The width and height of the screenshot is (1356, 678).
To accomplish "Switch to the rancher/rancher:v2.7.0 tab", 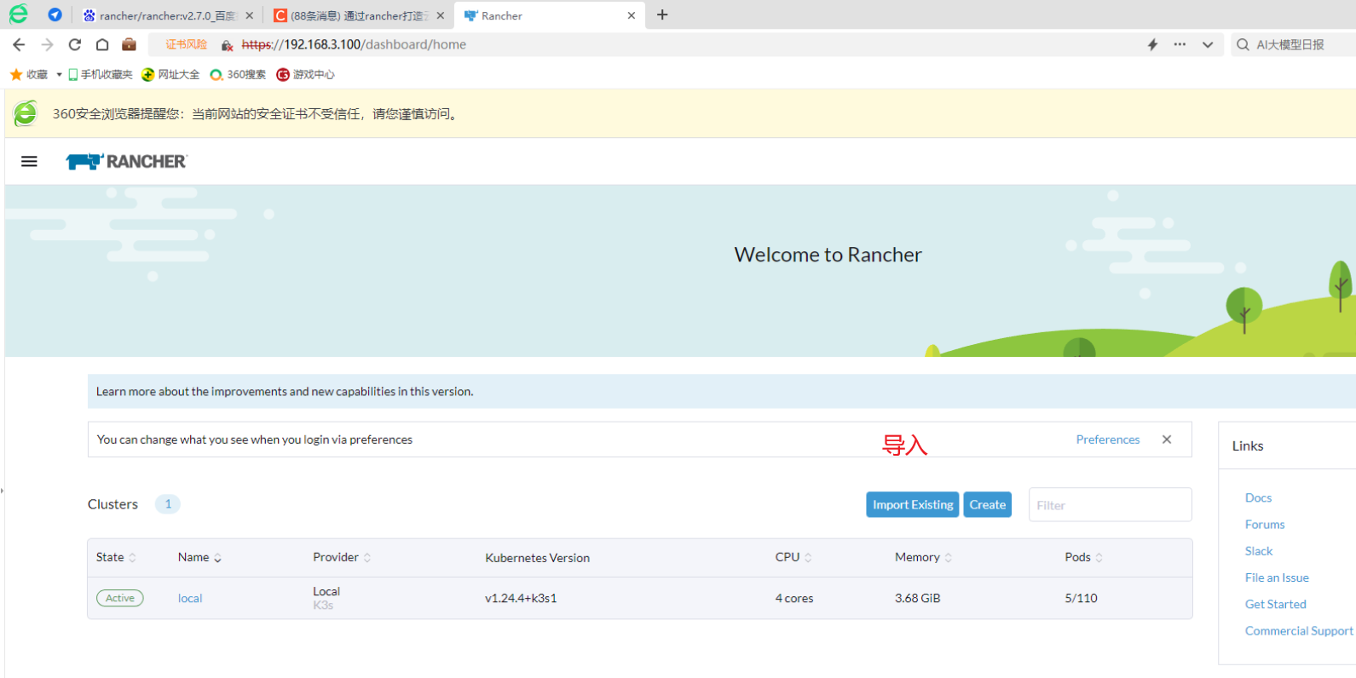I will pos(168,15).
